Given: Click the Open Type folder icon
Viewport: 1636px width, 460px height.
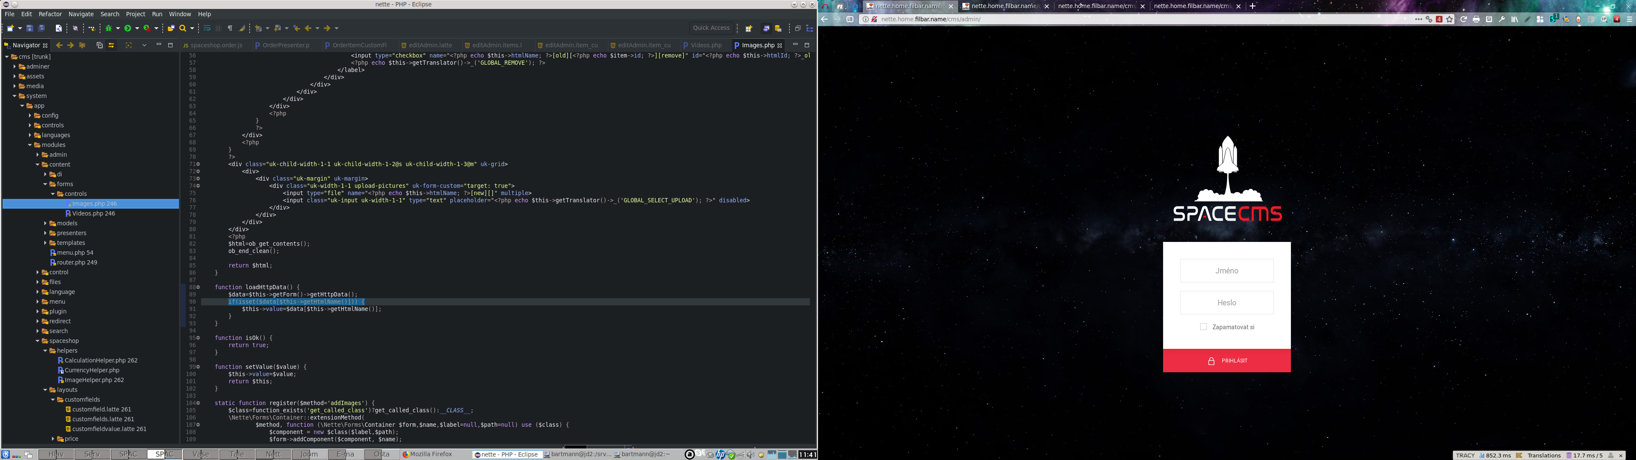Looking at the screenshot, I should (x=170, y=28).
